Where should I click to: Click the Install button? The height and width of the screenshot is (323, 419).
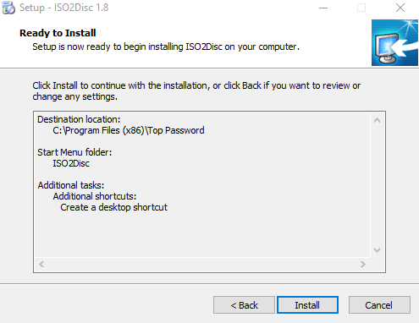pos(307,304)
